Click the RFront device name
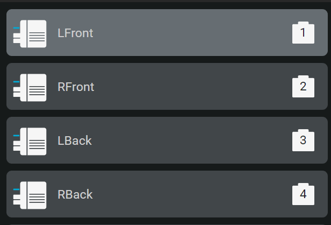The height and width of the screenshot is (225, 331). tap(76, 87)
